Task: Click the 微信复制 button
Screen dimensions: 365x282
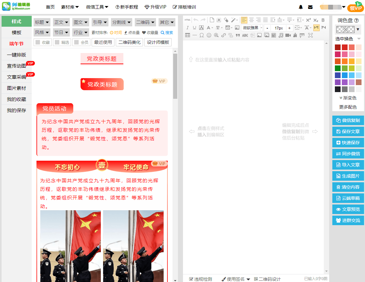Action: click(348, 120)
